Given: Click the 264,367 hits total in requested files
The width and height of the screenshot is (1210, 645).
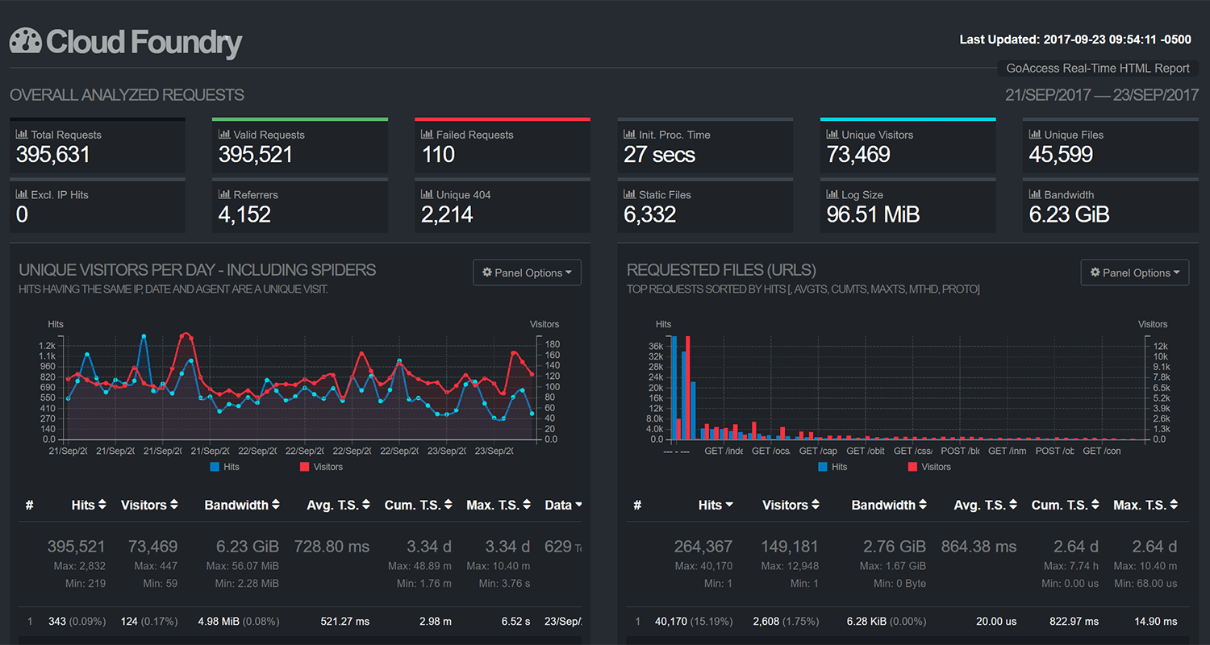Looking at the screenshot, I should click(703, 547).
